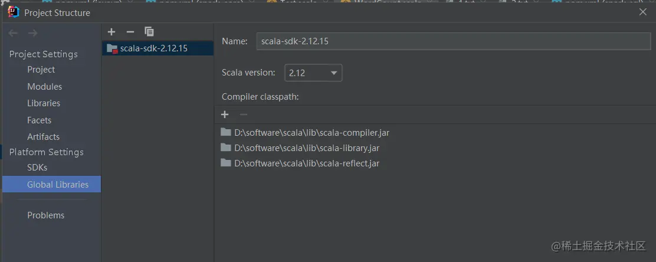Go forward with the right arrow
Viewport: 656px width, 262px height.
(x=32, y=33)
